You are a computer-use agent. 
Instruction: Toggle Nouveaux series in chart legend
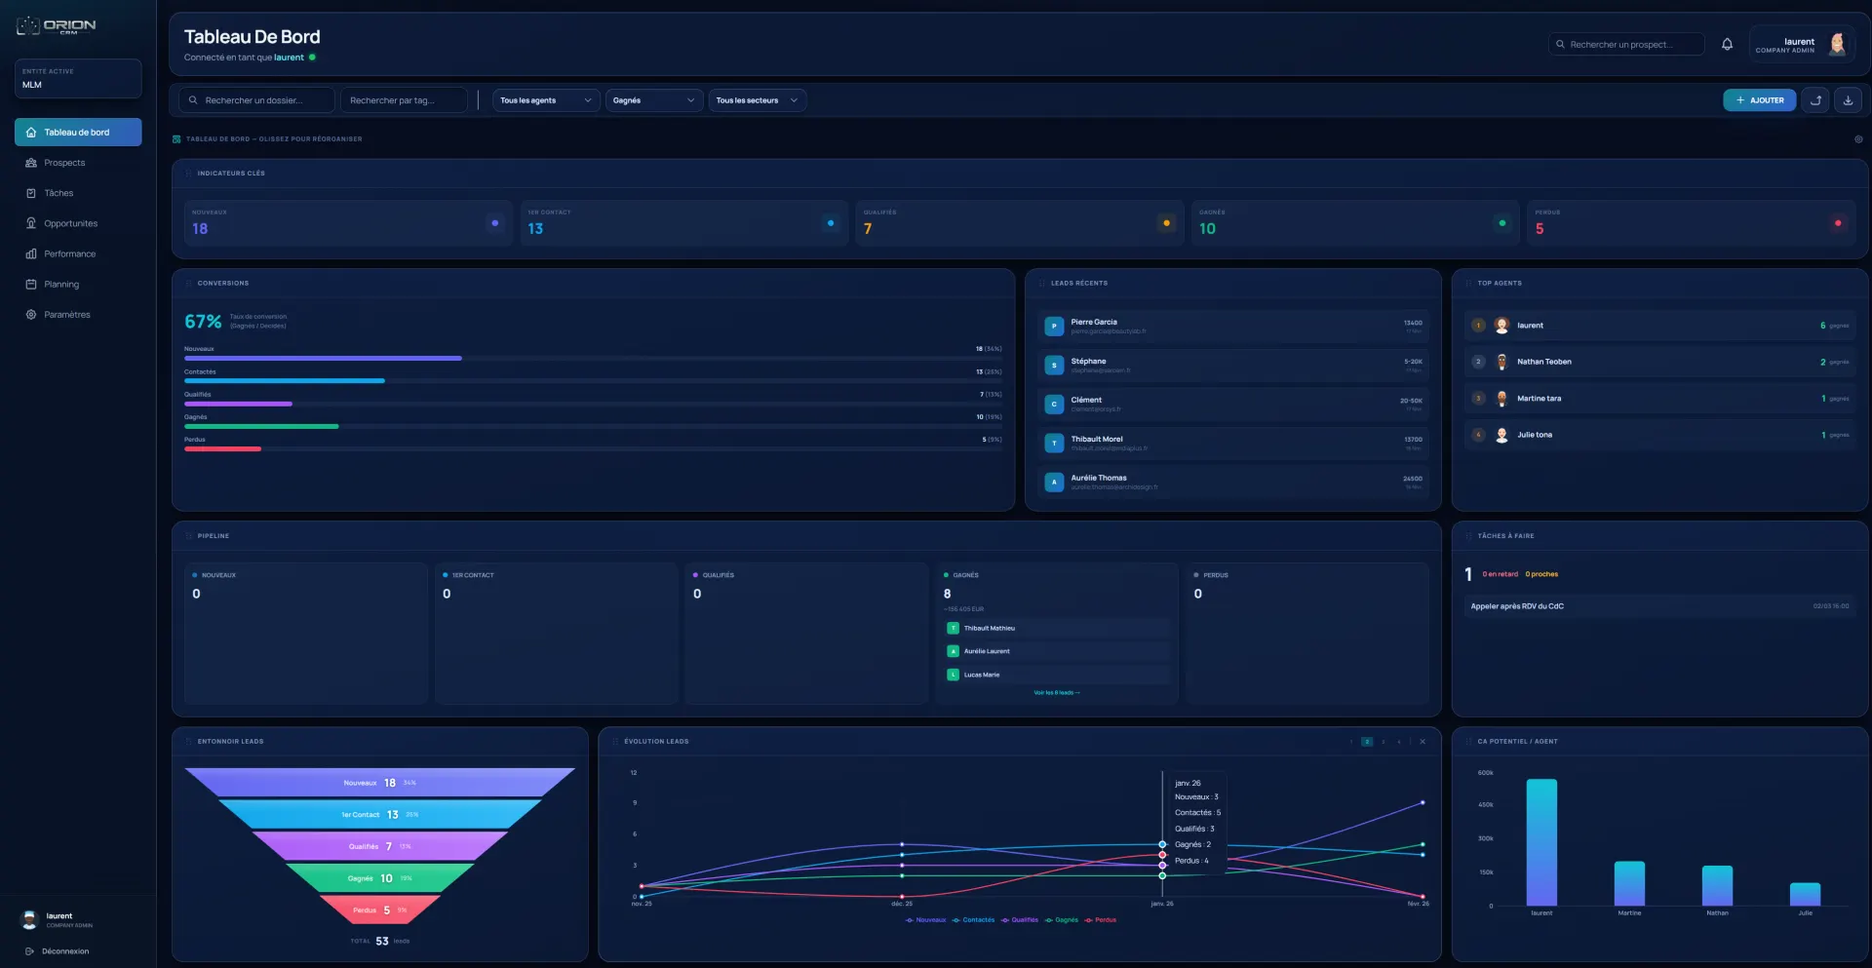pos(926,920)
